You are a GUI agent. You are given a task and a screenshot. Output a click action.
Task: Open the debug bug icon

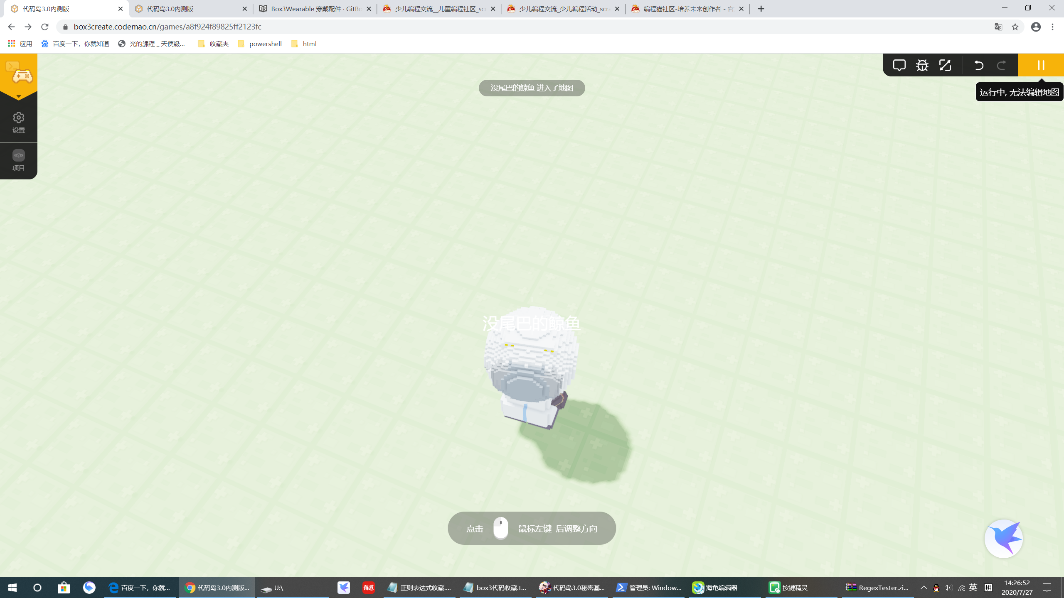point(922,65)
